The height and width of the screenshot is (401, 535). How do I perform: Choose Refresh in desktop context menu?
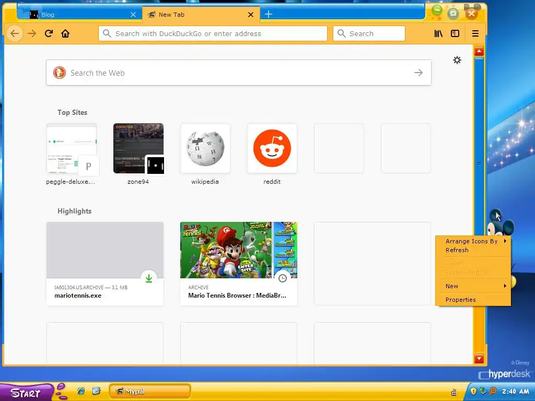point(473,250)
